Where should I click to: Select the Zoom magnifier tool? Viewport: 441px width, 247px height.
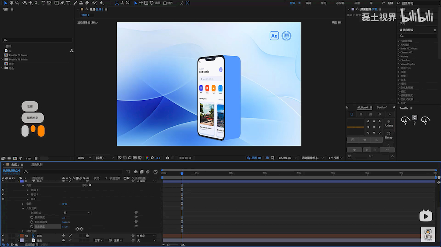(x=17, y=3)
